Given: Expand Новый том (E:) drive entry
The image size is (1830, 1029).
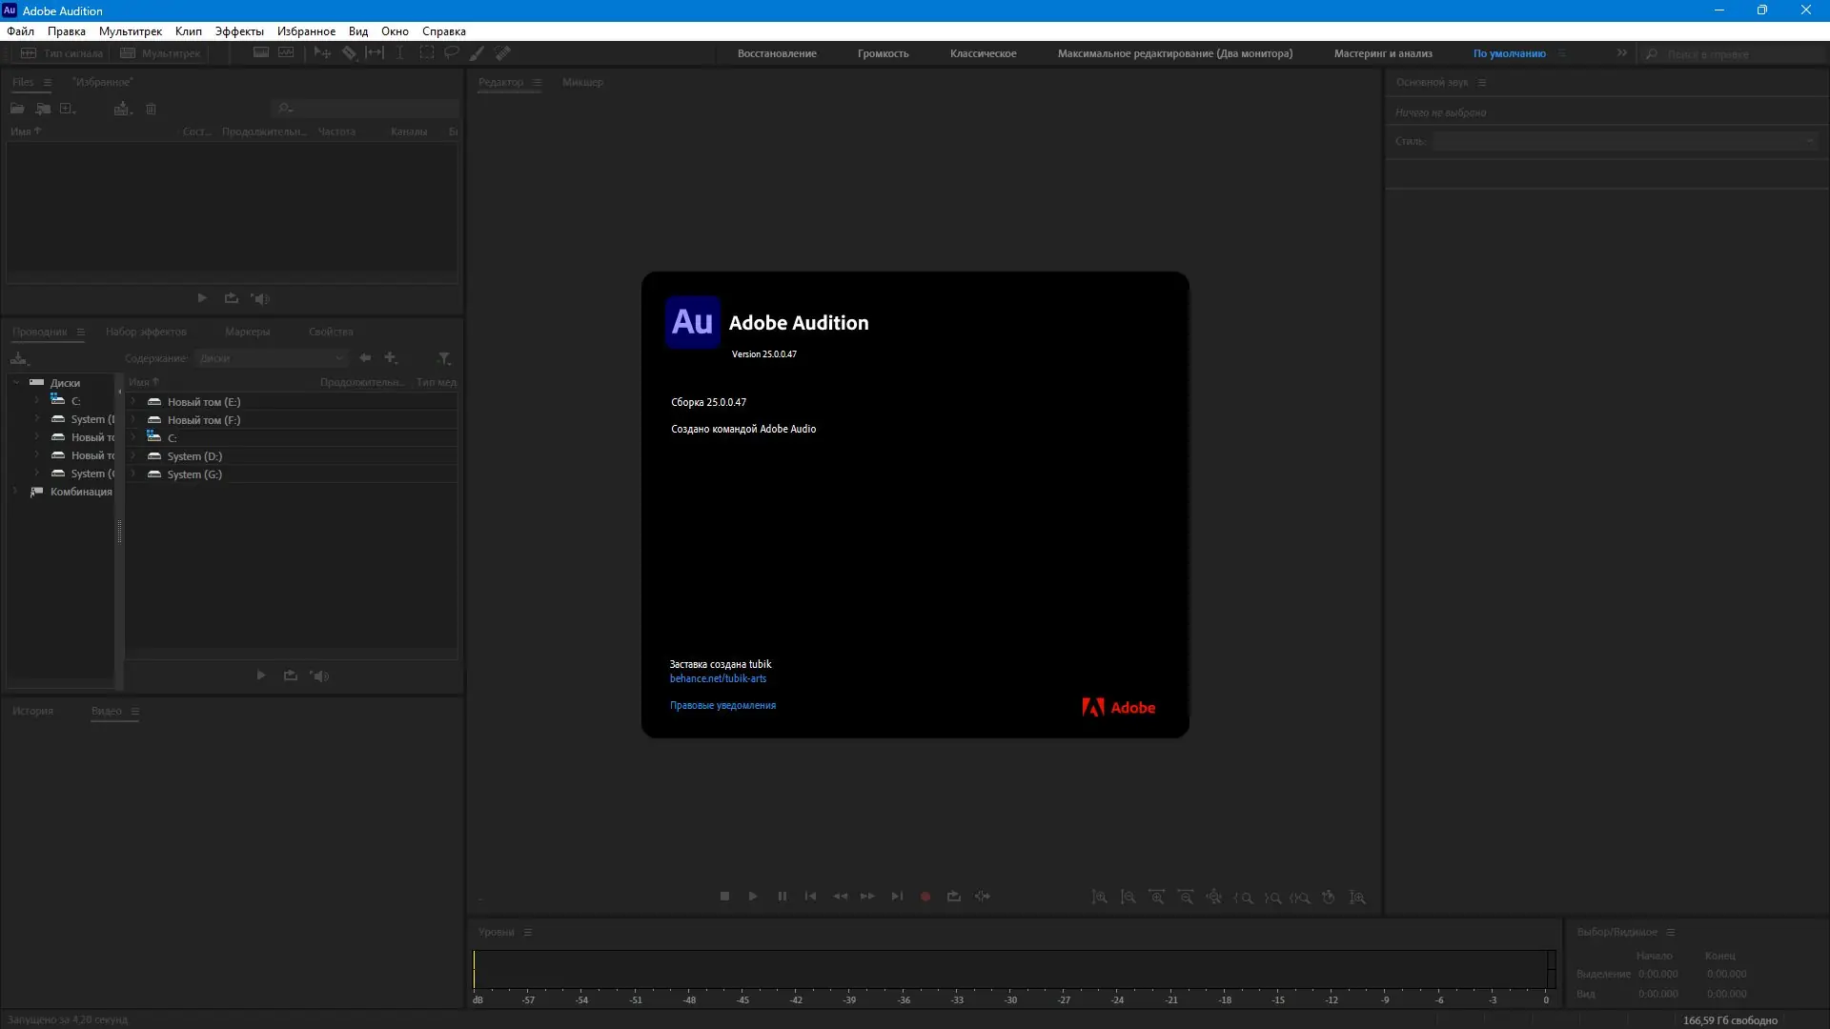Looking at the screenshot, I should [x=133, y=402].
